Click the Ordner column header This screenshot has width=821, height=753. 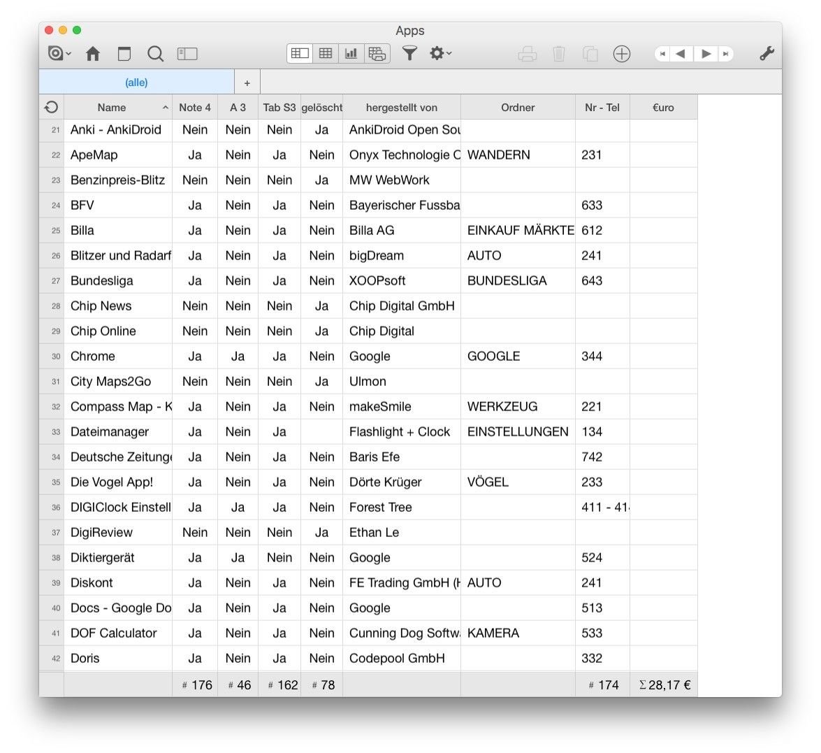[x=518, y=108]
